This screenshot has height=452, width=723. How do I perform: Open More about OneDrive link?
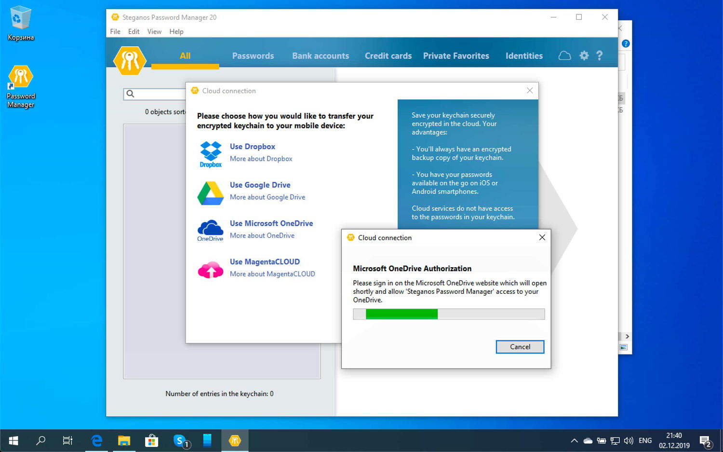(x=262, y=235)
